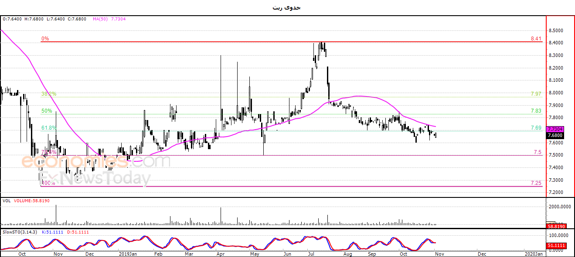
Task: Click the magenta 7.7304 tag on the price axis
Action: click(555, 129)
